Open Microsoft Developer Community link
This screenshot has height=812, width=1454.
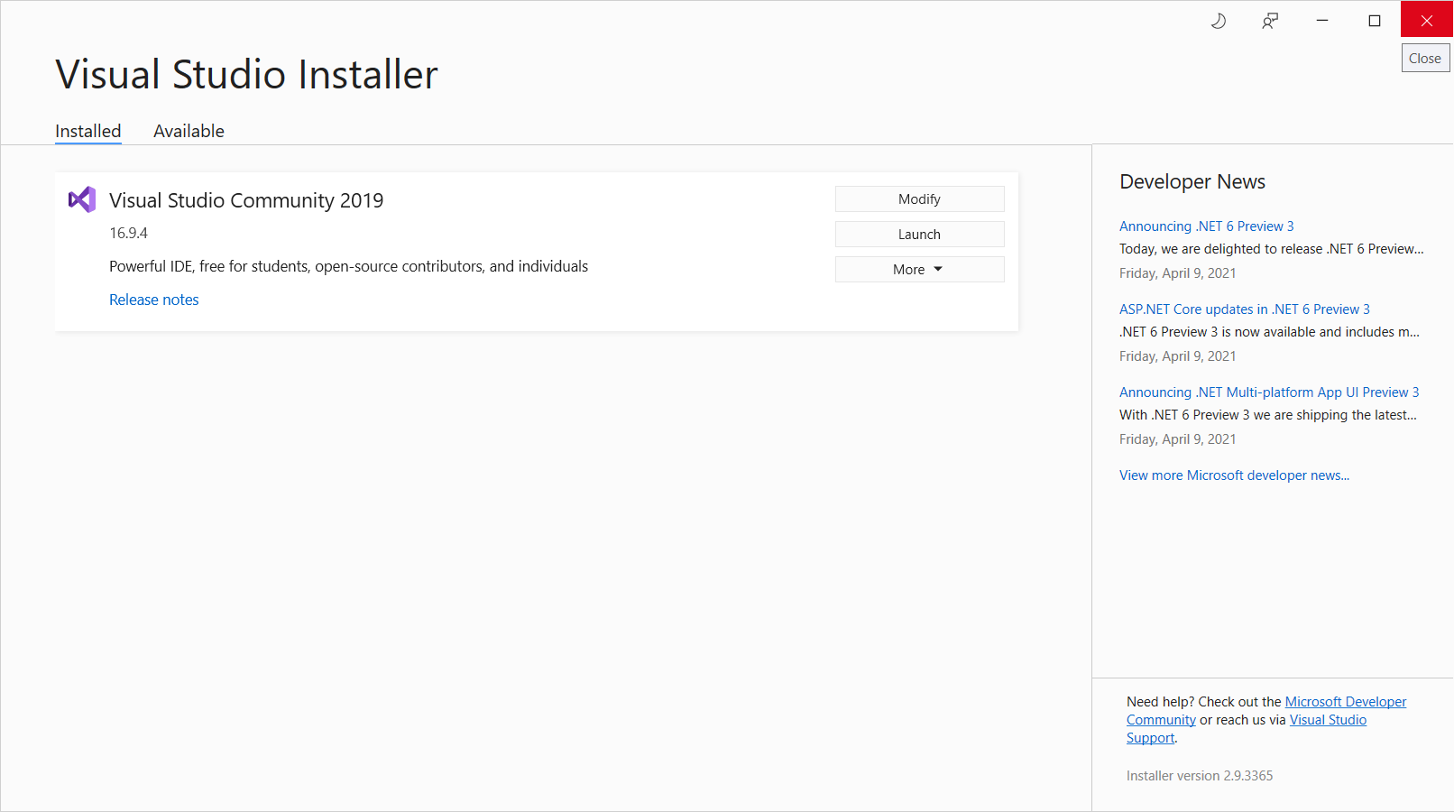pos(1345,702)
